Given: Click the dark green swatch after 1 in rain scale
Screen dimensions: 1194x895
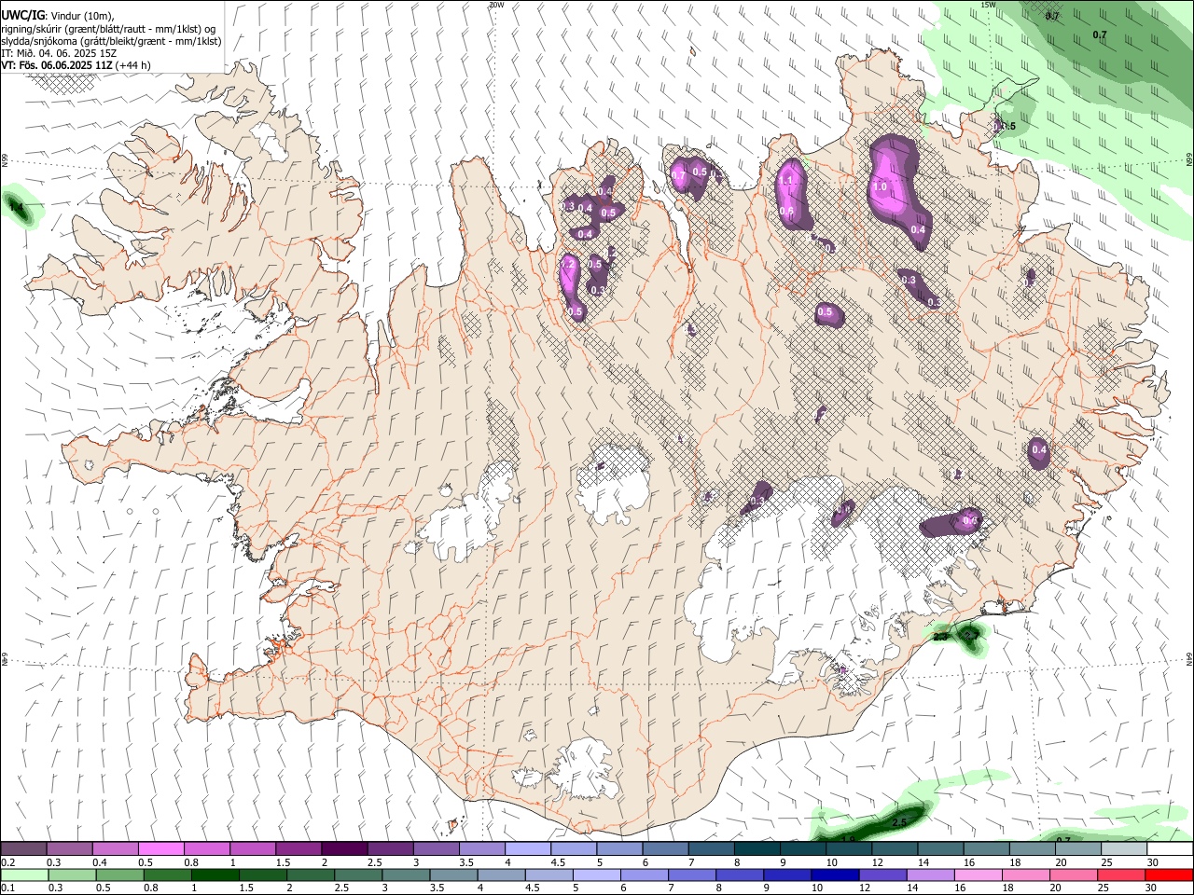Looking at the screenshot, I should pyautogui.click(x=215, y=875).
